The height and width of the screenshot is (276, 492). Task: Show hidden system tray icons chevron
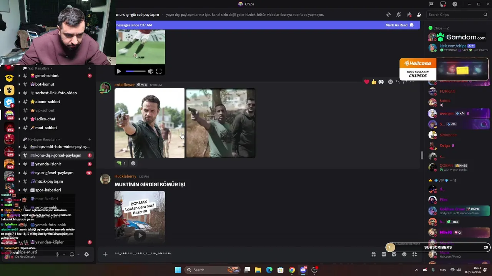416,270
